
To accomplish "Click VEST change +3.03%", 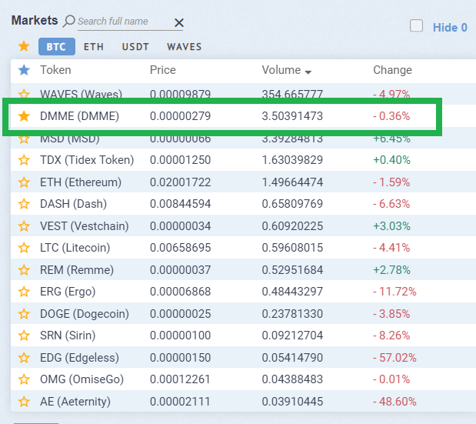I will (x=391, y=226).
